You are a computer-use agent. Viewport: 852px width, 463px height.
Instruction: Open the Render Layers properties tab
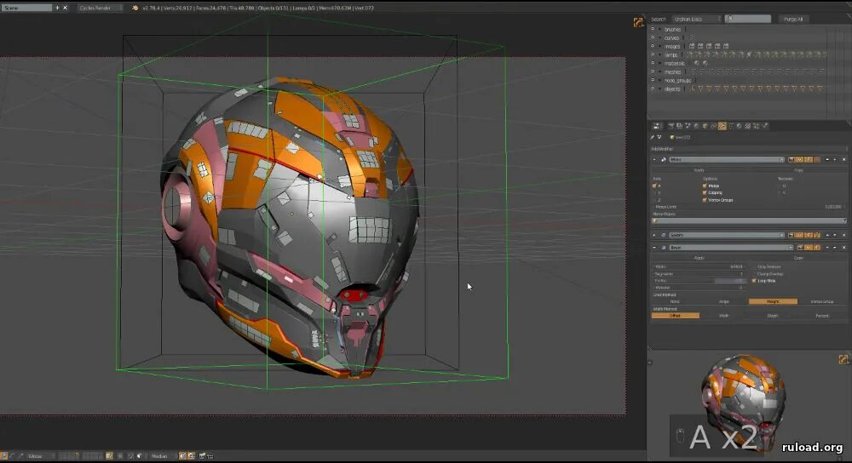(679, 126)
